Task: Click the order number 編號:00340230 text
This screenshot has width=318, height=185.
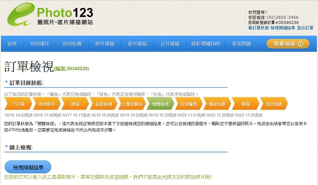Action: 71,68
